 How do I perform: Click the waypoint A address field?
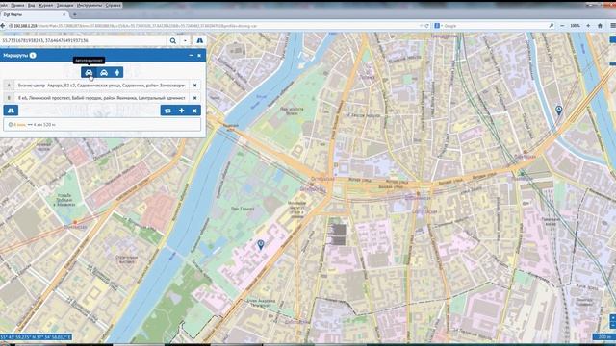click(102, 86)
